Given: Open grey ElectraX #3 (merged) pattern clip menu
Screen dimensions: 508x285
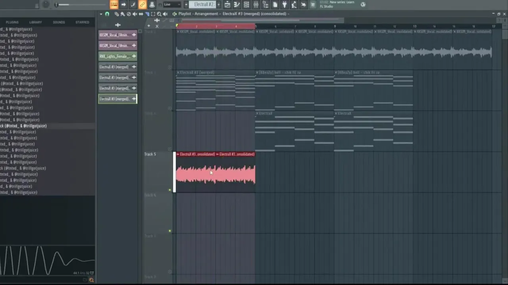Looking at the screenshot, I should tap(178, 72).
